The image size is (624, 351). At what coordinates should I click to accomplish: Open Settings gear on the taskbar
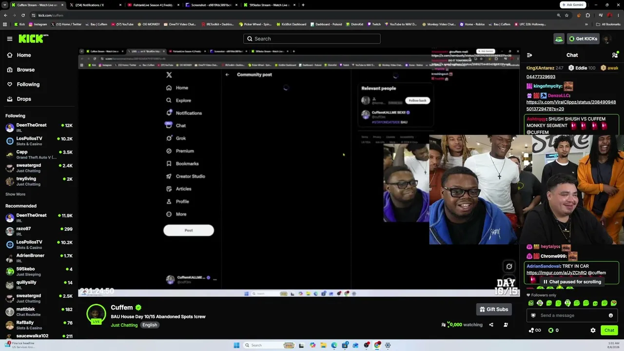click(388, 345)
